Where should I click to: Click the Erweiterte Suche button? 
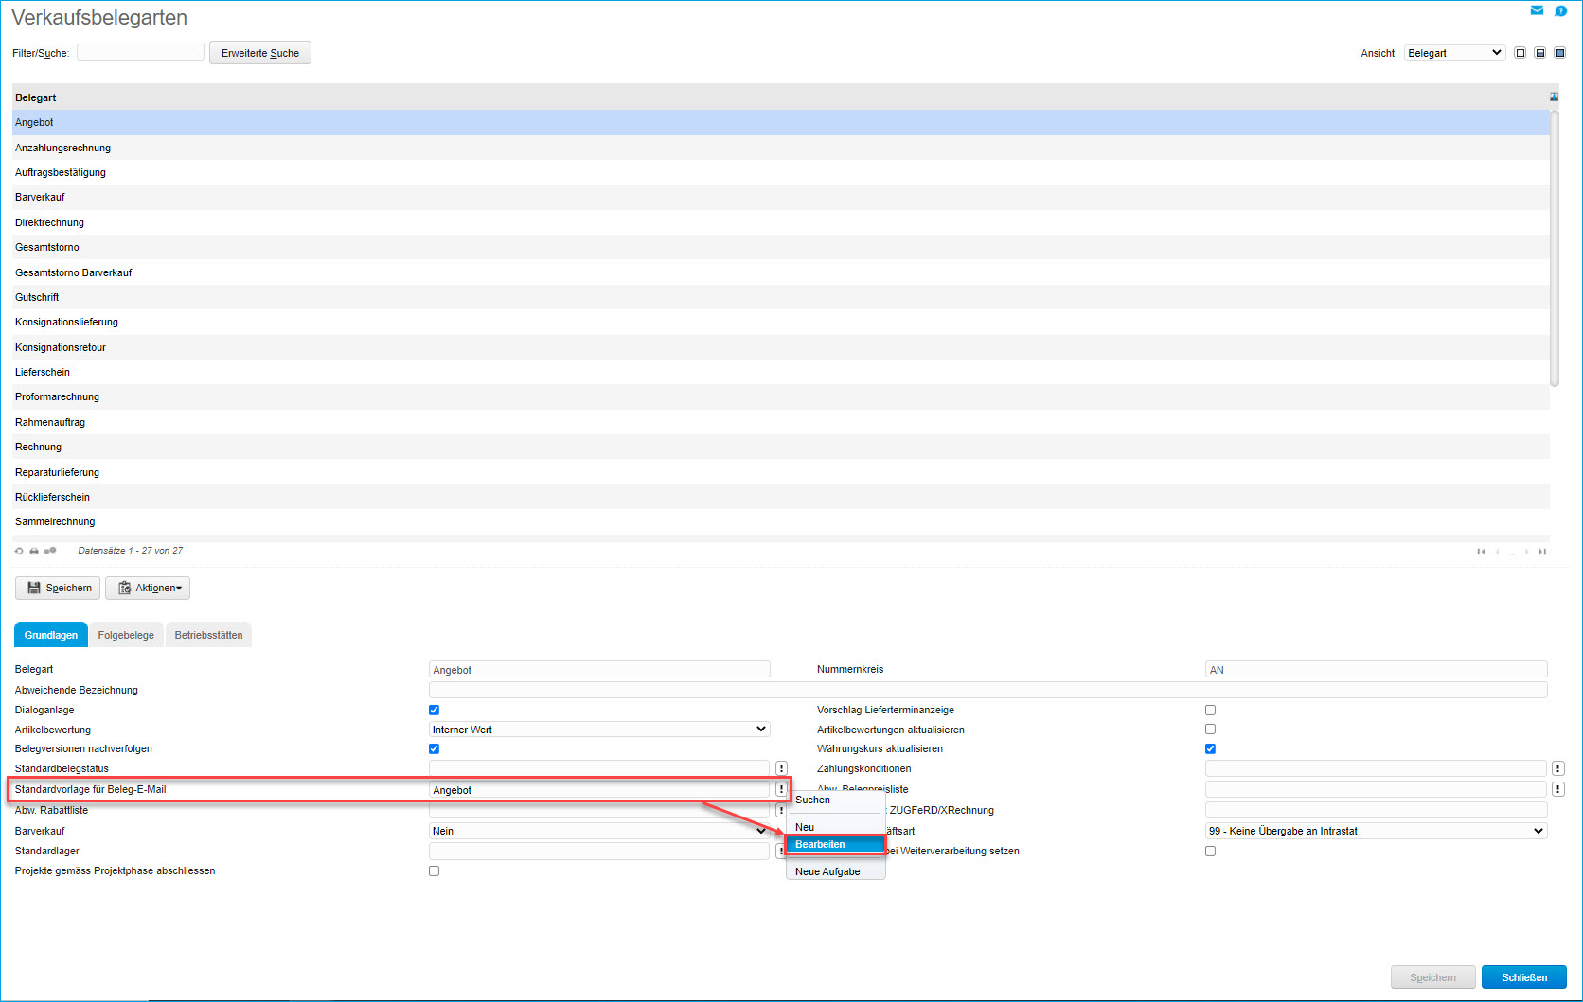point(259,53)
